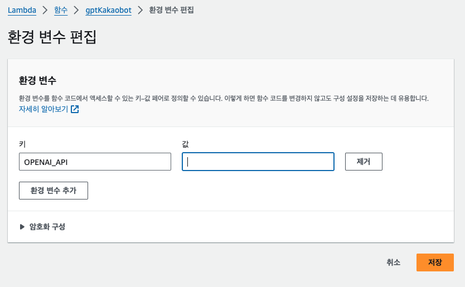
Task: Open the gptKakaobot breadcrumb link
Action: [x=108, y=10]
